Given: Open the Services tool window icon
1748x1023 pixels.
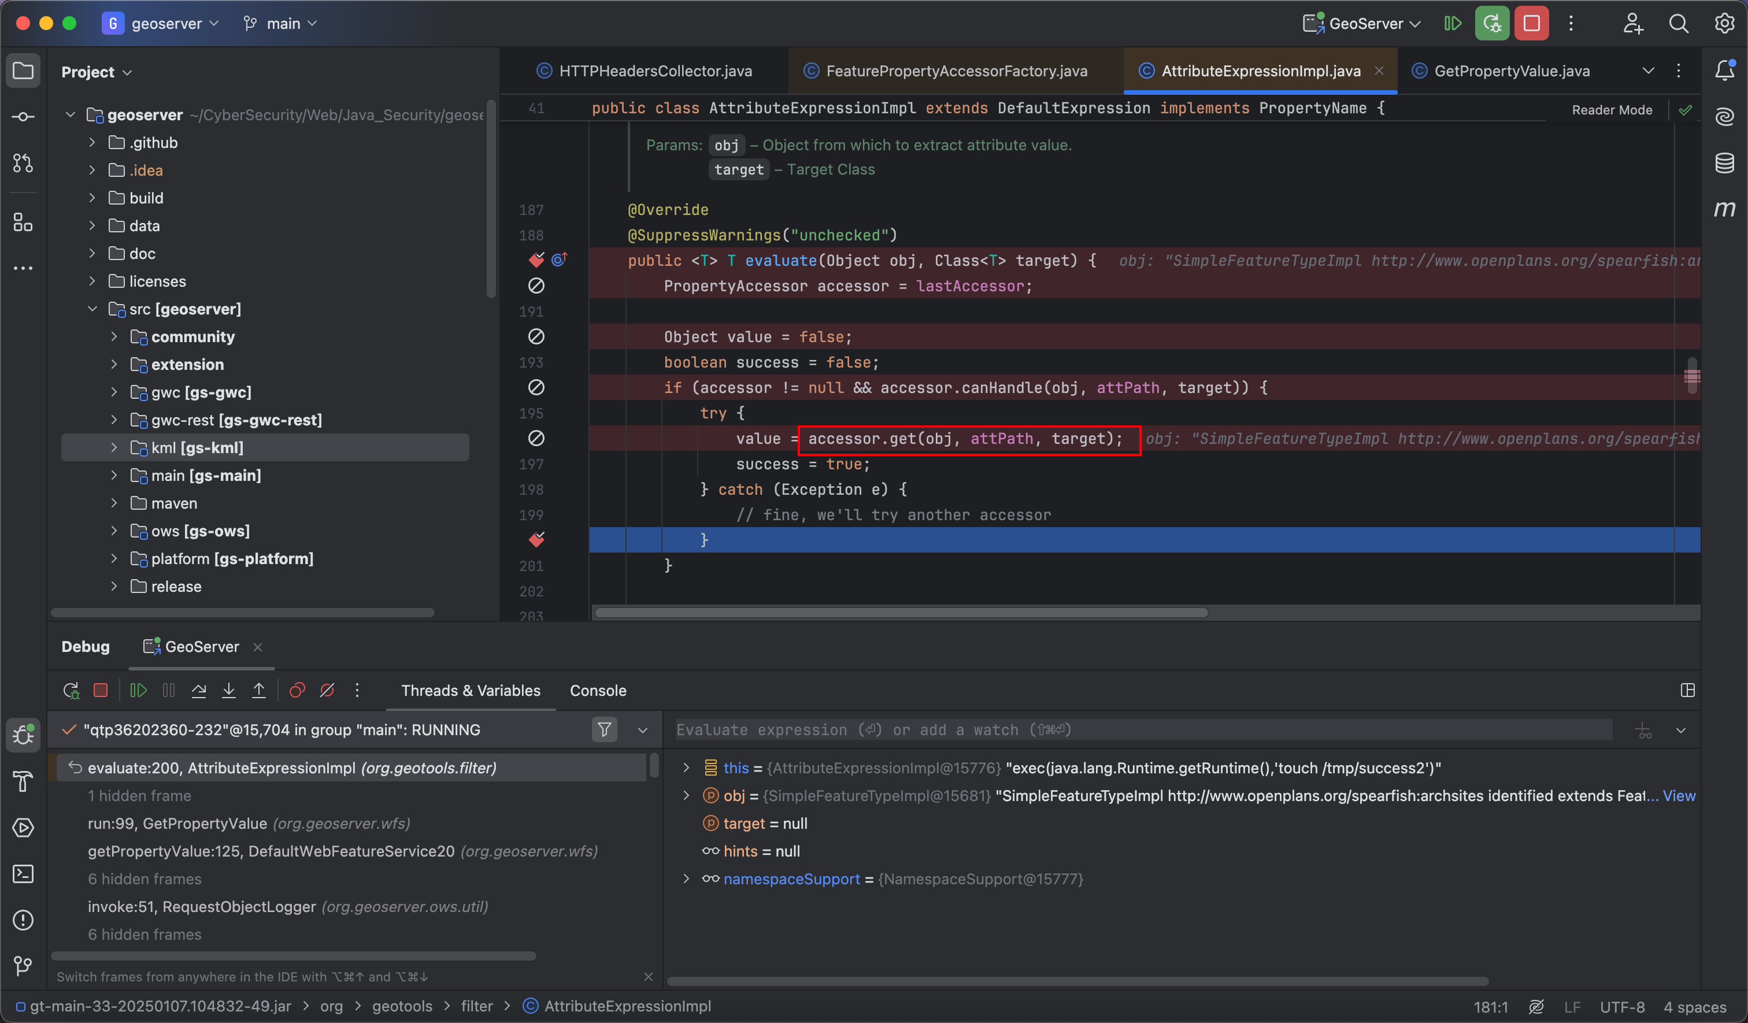Looking at the screenshot, I should 23,828.
